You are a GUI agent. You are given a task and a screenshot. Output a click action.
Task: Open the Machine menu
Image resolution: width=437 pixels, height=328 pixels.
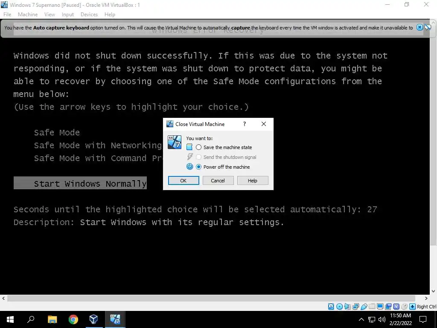(x=28, y=14)
